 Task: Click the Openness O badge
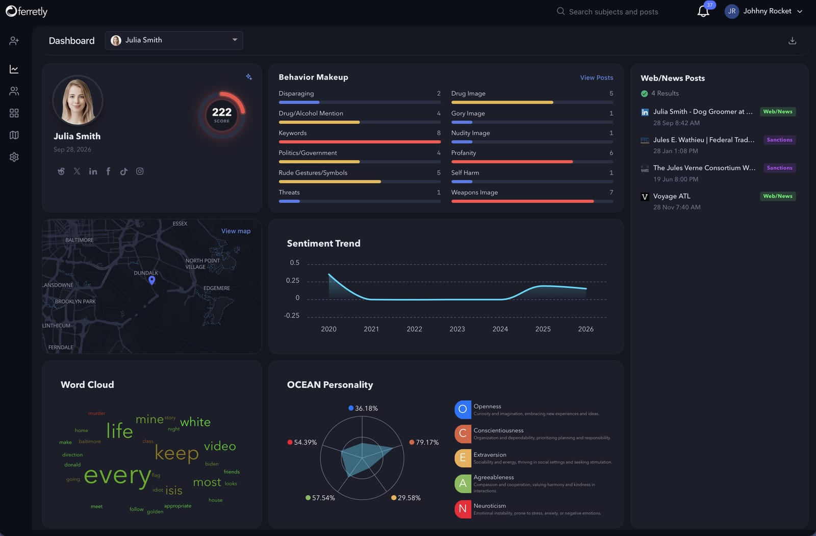coord(463,409)
